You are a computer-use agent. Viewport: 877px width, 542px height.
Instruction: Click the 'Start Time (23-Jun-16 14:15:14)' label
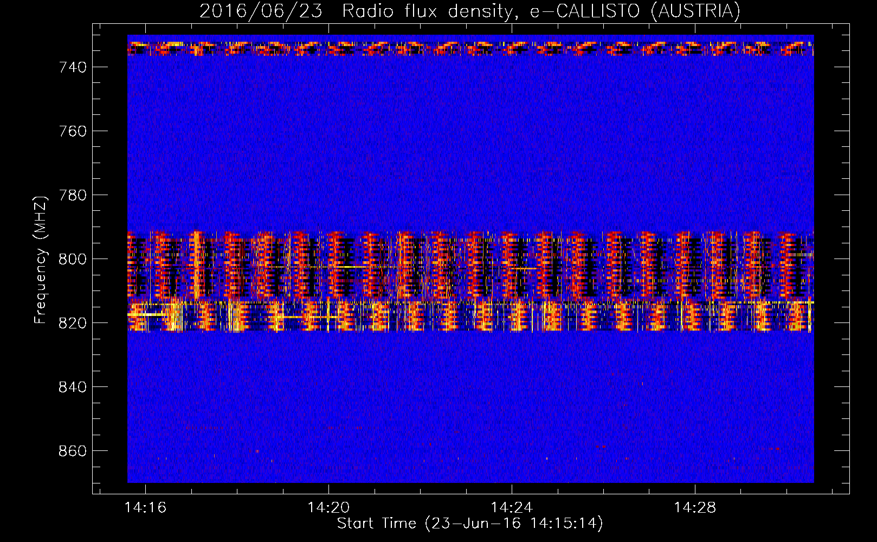tap(470, 524)
